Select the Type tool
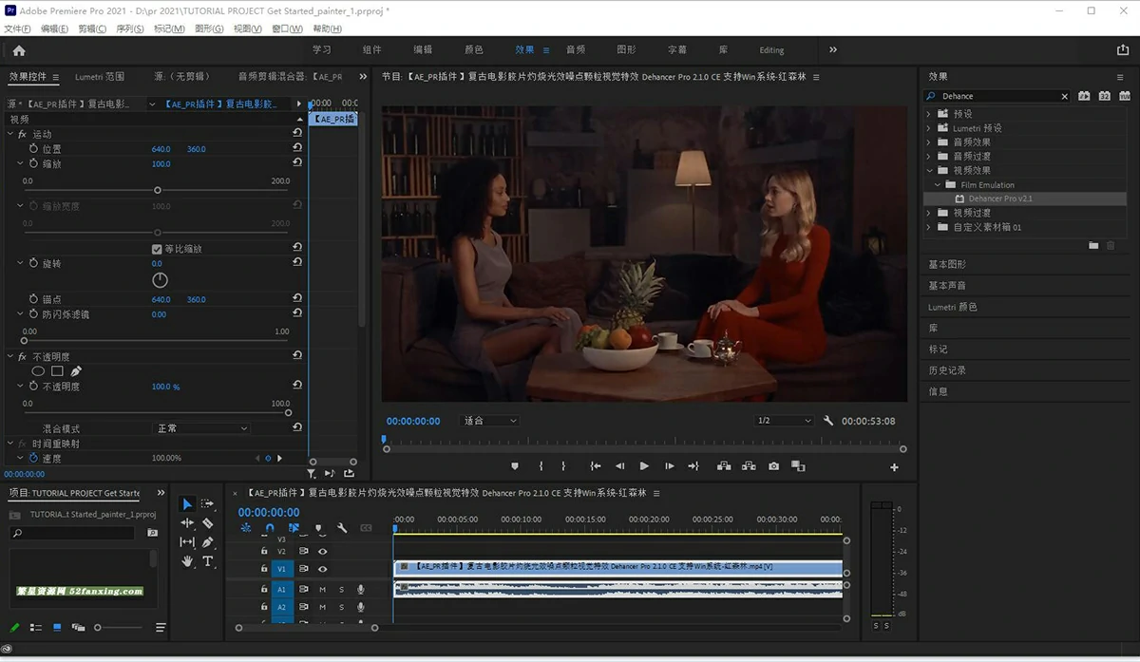Screen dimensions: 1140x662 [x=208, y=561]
